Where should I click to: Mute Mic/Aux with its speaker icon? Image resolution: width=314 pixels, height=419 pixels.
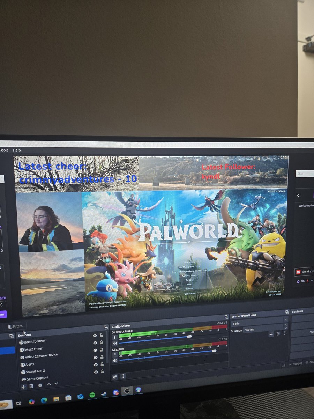115,361
